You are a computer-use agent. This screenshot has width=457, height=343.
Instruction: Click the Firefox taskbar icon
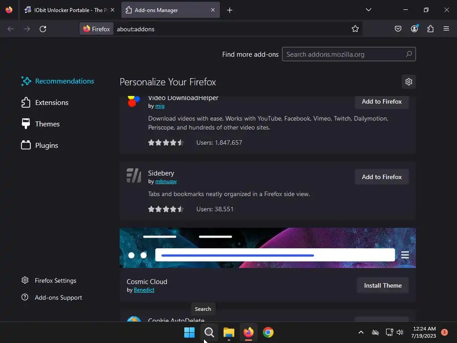[248, 332]
